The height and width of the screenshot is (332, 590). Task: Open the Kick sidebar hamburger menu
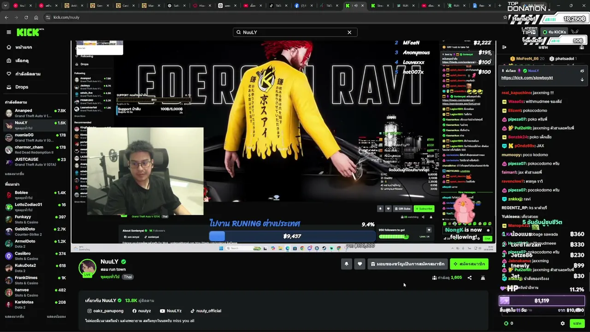point(9,32)
